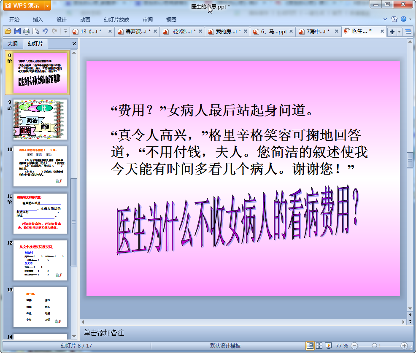Image resolution: width=416 pixels, height=353 pixels.
Task: Click the 77 % zoom level
Action: pos(342,345)
